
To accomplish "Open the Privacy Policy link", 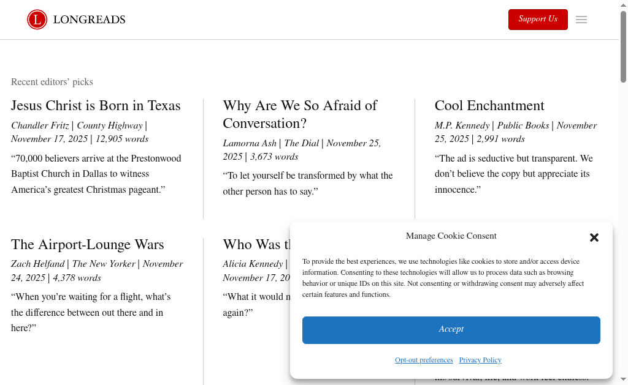I will pos(480,360).
